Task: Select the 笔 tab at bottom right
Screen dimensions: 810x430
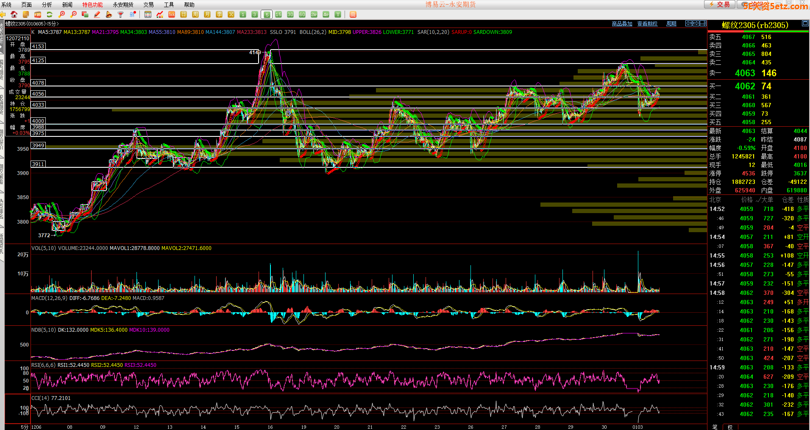Action: 715,427
